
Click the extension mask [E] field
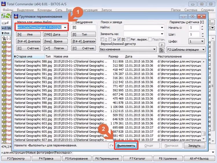coord(83,27)
